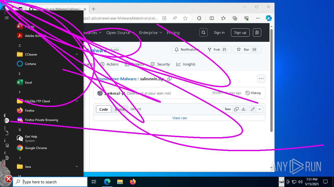Viewport: 334px width, 187px height.
Task: Open Firefox from the taskbar
Action: click(133, 182)
